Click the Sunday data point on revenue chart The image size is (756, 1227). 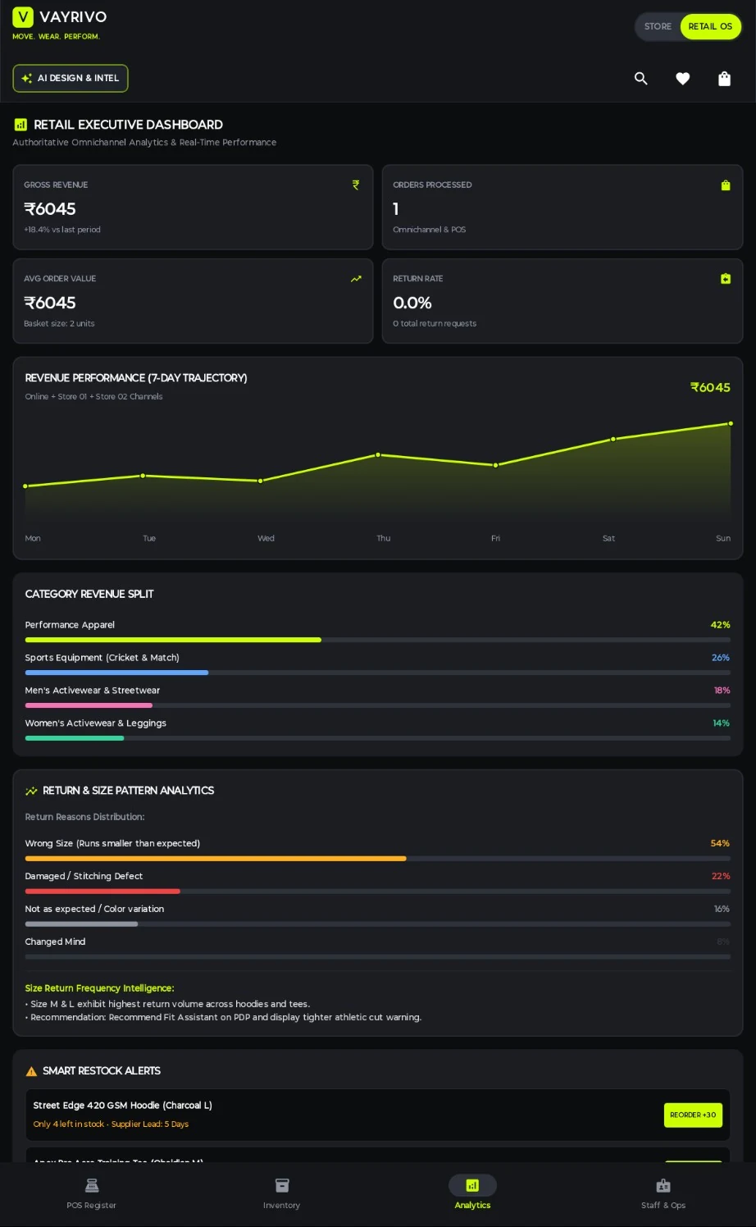pos(730,423)
